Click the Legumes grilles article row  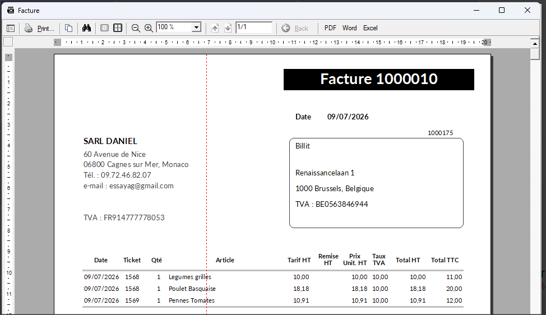190,277
